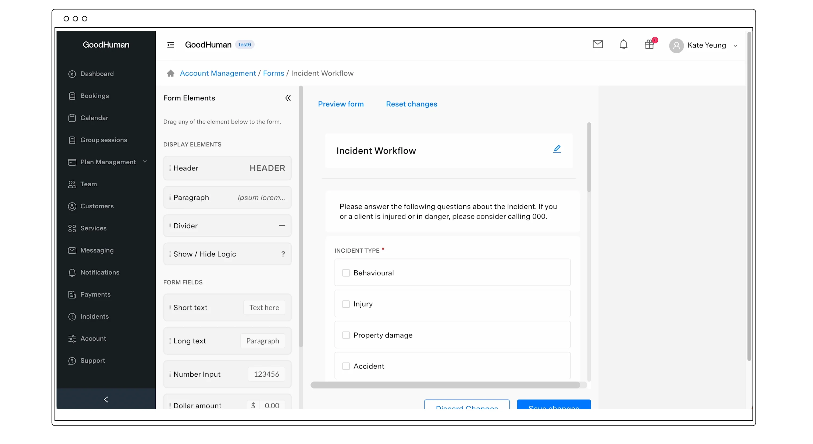Expand the Plan Management submenu chevron

click(x=145, y=162)
